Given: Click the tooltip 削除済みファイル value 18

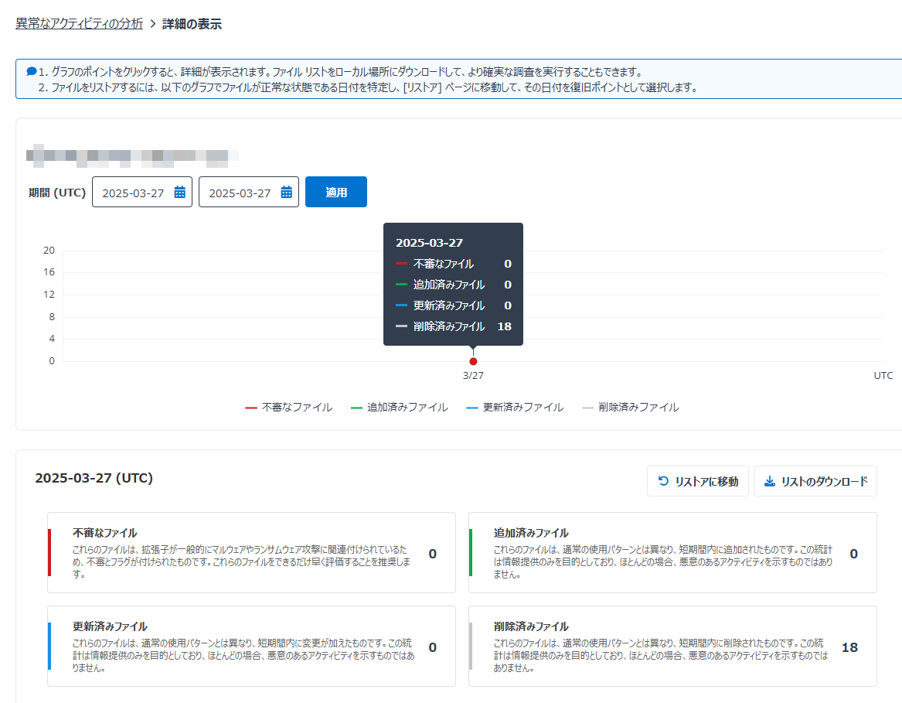Looking at the screenshot, I should coord(505,326).
